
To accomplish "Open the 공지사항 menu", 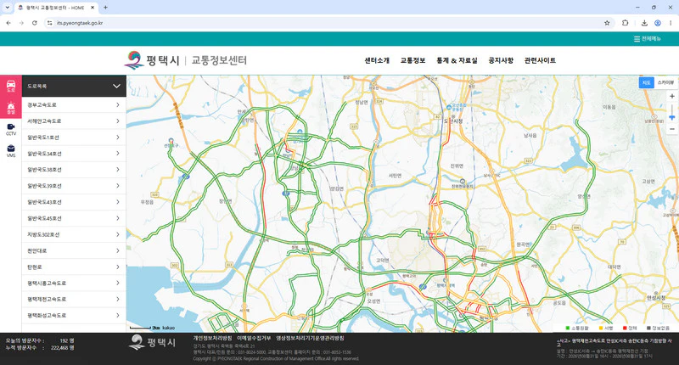I will click(x=501, y=60).
